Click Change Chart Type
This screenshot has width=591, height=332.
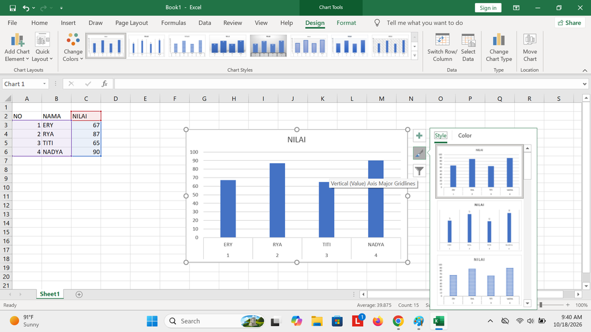499,47
